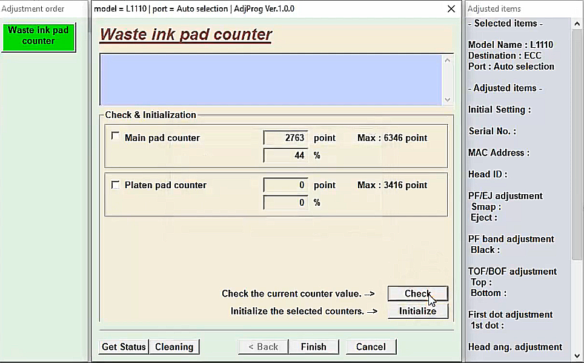The image size is (584, 363).
Task: Click the Main pad counter point value field
Action: (285, 138)
